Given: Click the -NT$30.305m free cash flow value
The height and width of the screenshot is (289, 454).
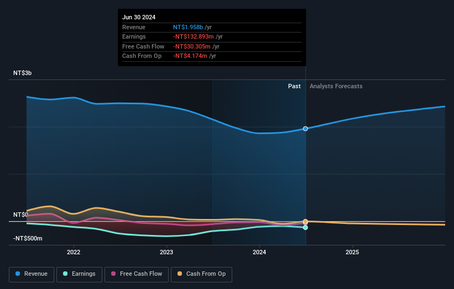Looking at the screenshot, I should pos(192,46).
